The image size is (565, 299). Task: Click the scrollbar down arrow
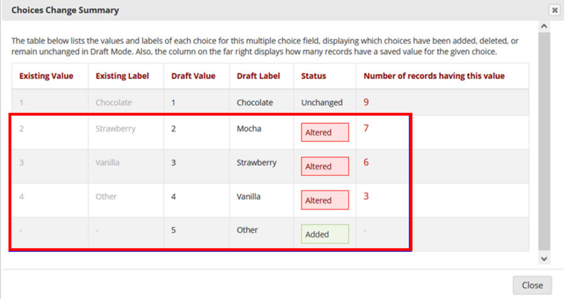point(544,258)
